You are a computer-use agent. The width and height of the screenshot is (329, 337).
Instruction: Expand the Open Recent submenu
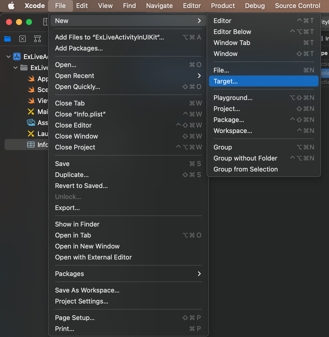tap(128, 76)
